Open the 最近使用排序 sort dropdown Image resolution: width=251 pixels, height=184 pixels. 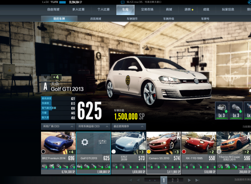pos(128,127)
